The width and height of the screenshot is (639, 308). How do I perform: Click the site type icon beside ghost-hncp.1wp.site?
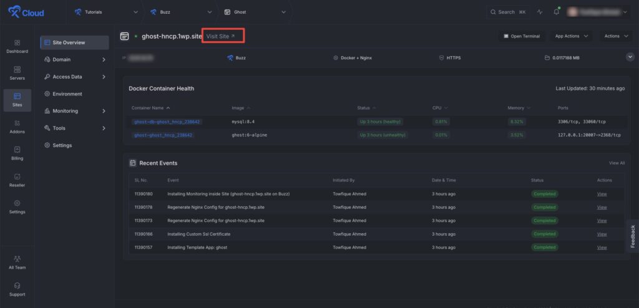tap(125, 36)
